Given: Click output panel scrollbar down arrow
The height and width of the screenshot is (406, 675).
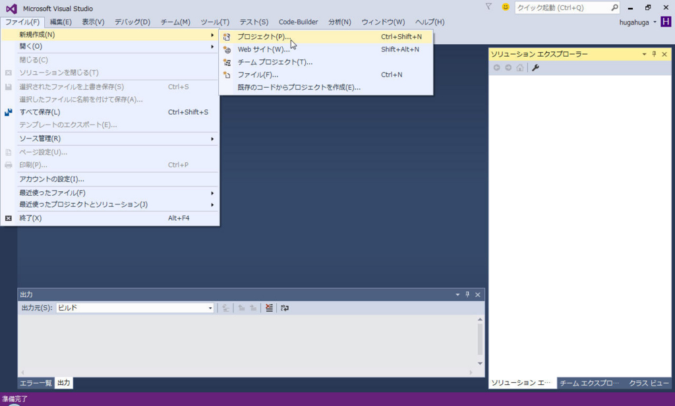Looking at the screenshot, I should pyautogui.click(x=480, y=363).
